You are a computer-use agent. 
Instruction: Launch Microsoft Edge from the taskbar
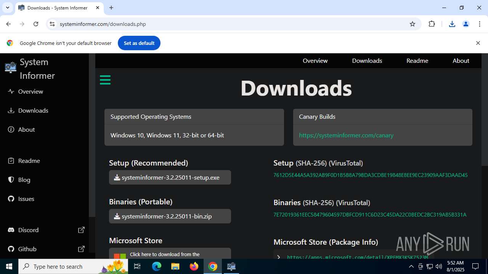coord(157,266)
